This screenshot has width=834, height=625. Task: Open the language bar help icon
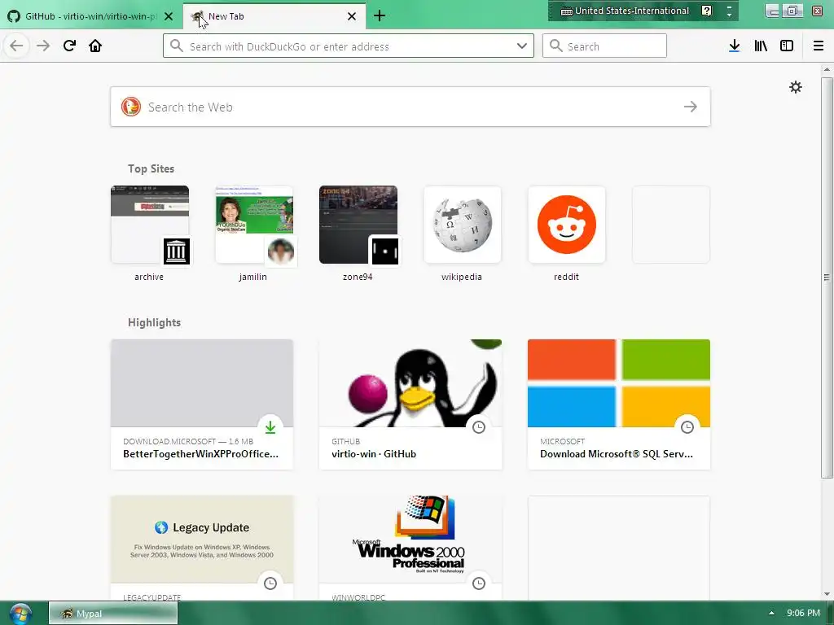(x=706, y=11)
